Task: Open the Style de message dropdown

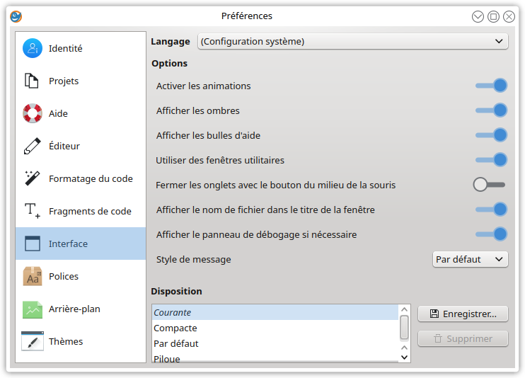Action: pos(470,259)
